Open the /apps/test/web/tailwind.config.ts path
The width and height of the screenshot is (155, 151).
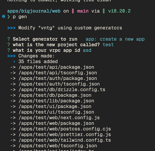tap(65, 140)
